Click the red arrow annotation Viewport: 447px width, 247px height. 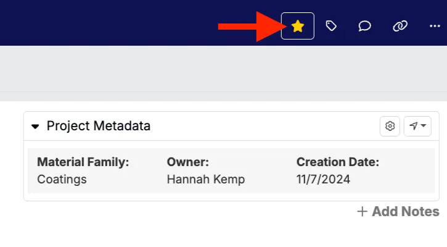[x=247, y=26]
